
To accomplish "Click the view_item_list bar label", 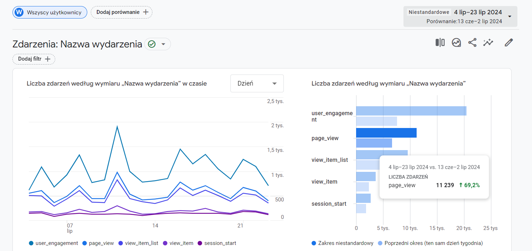I will coord(330,160).
